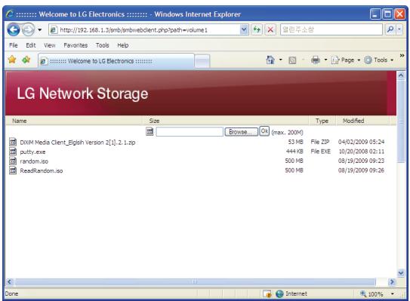Screen dimensions: 410x301
Task: Click the browser Back arrow button
Action: (x=13, y=29)
